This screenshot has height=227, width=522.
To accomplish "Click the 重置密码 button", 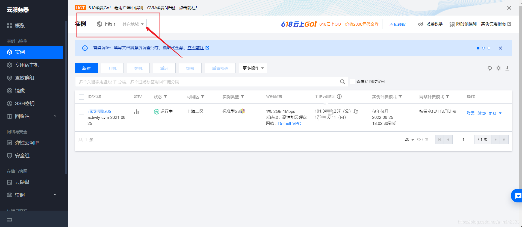I will 220,68.
